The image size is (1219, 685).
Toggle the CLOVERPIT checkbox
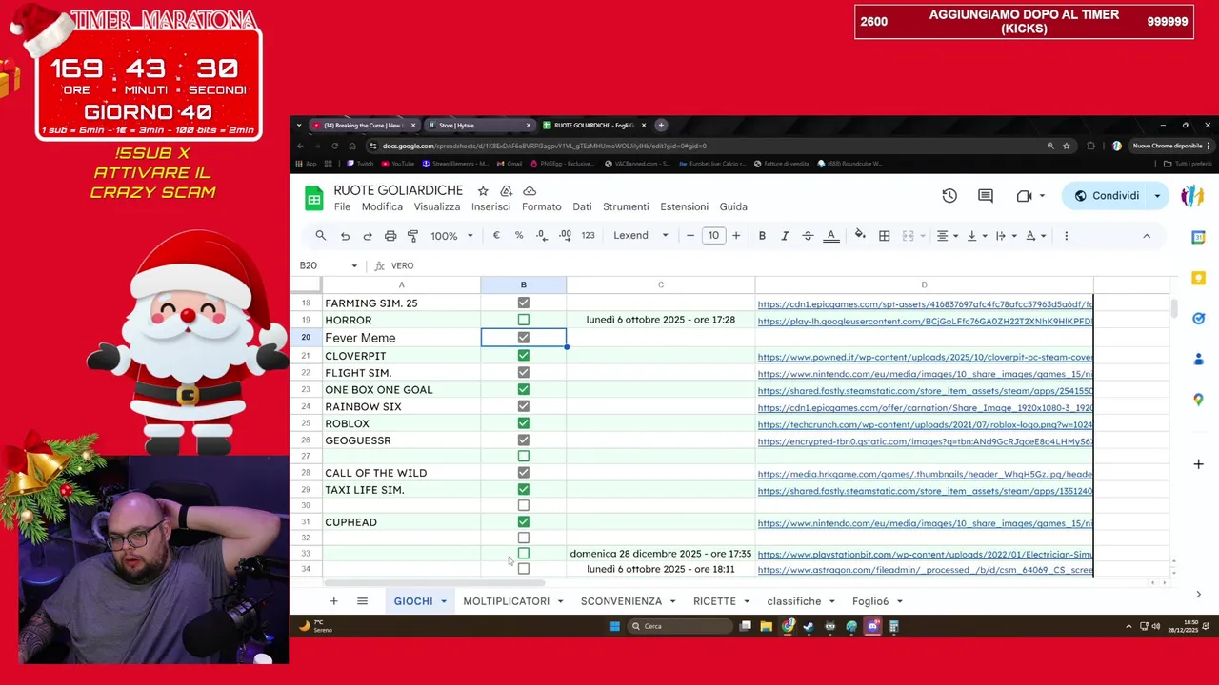click(523, 356)
